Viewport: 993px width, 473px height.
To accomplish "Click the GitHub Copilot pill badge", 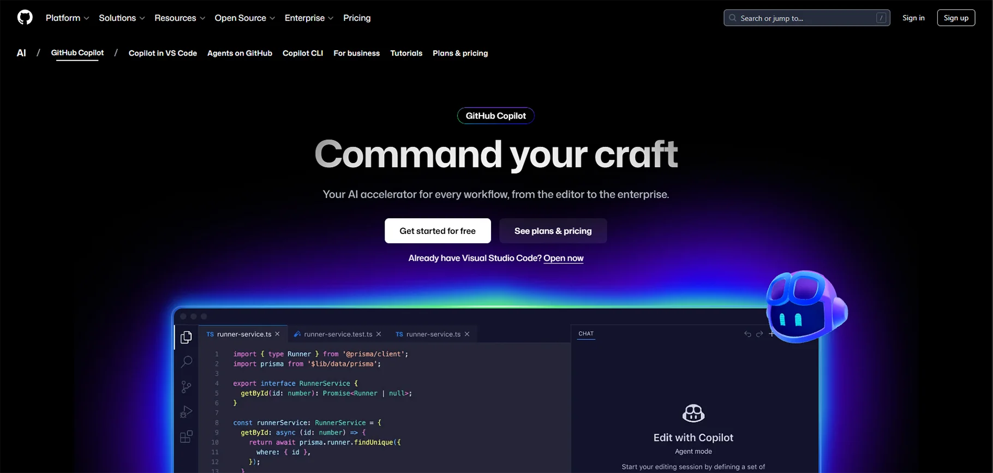I will [x=495, y=116].
